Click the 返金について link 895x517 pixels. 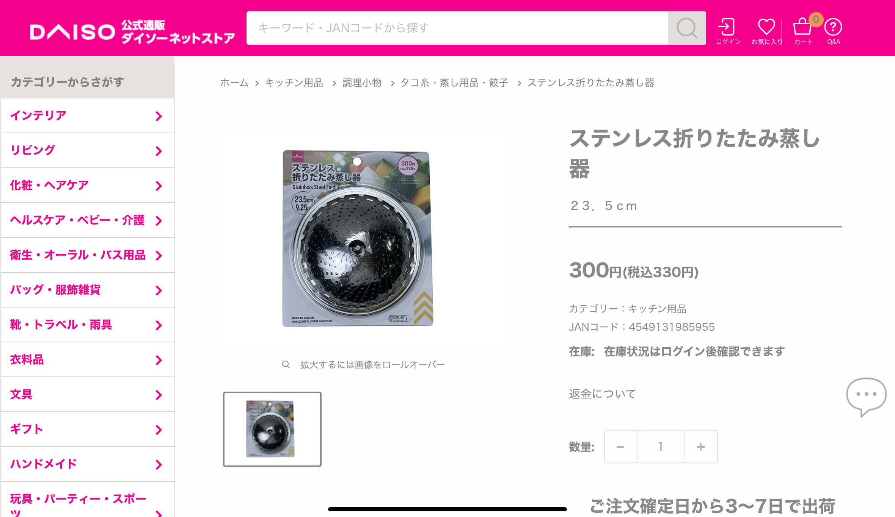pos(602,394)
